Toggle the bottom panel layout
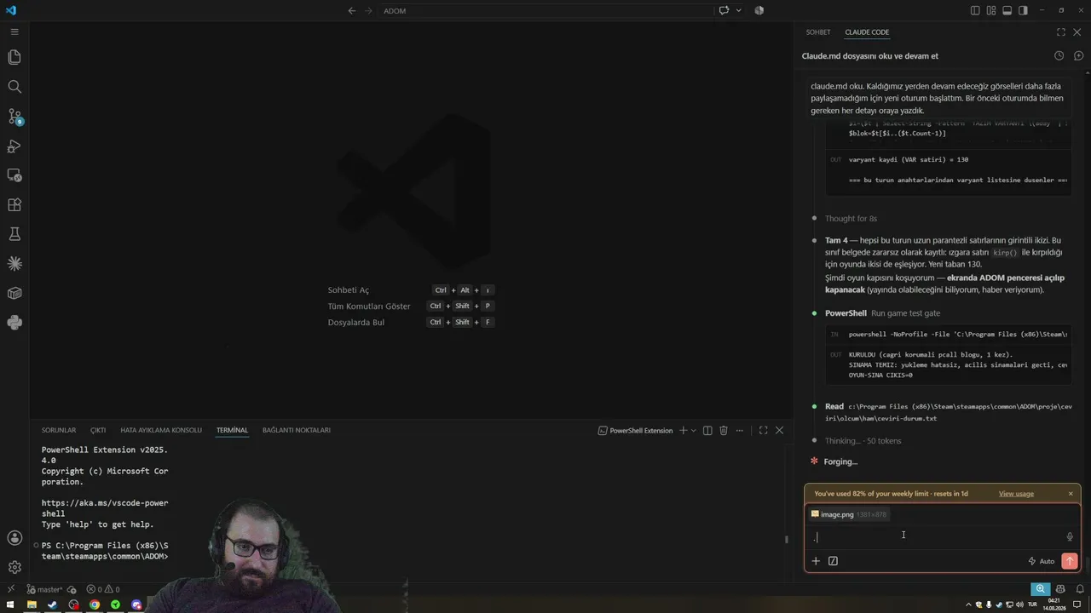The width and height of the screenshot is (1091, 613). tap(1007, 11)
